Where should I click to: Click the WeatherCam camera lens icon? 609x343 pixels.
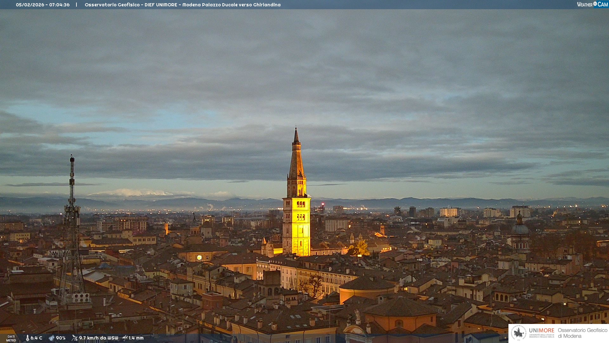(595, 4)
